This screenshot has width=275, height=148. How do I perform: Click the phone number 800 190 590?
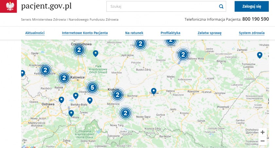click(x=256, y=19)
